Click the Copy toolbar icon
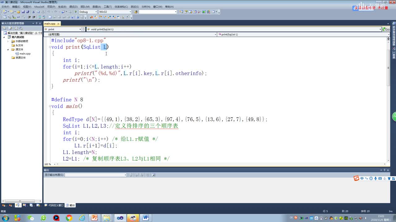396x222 pixels. click(x=38, y=12)
